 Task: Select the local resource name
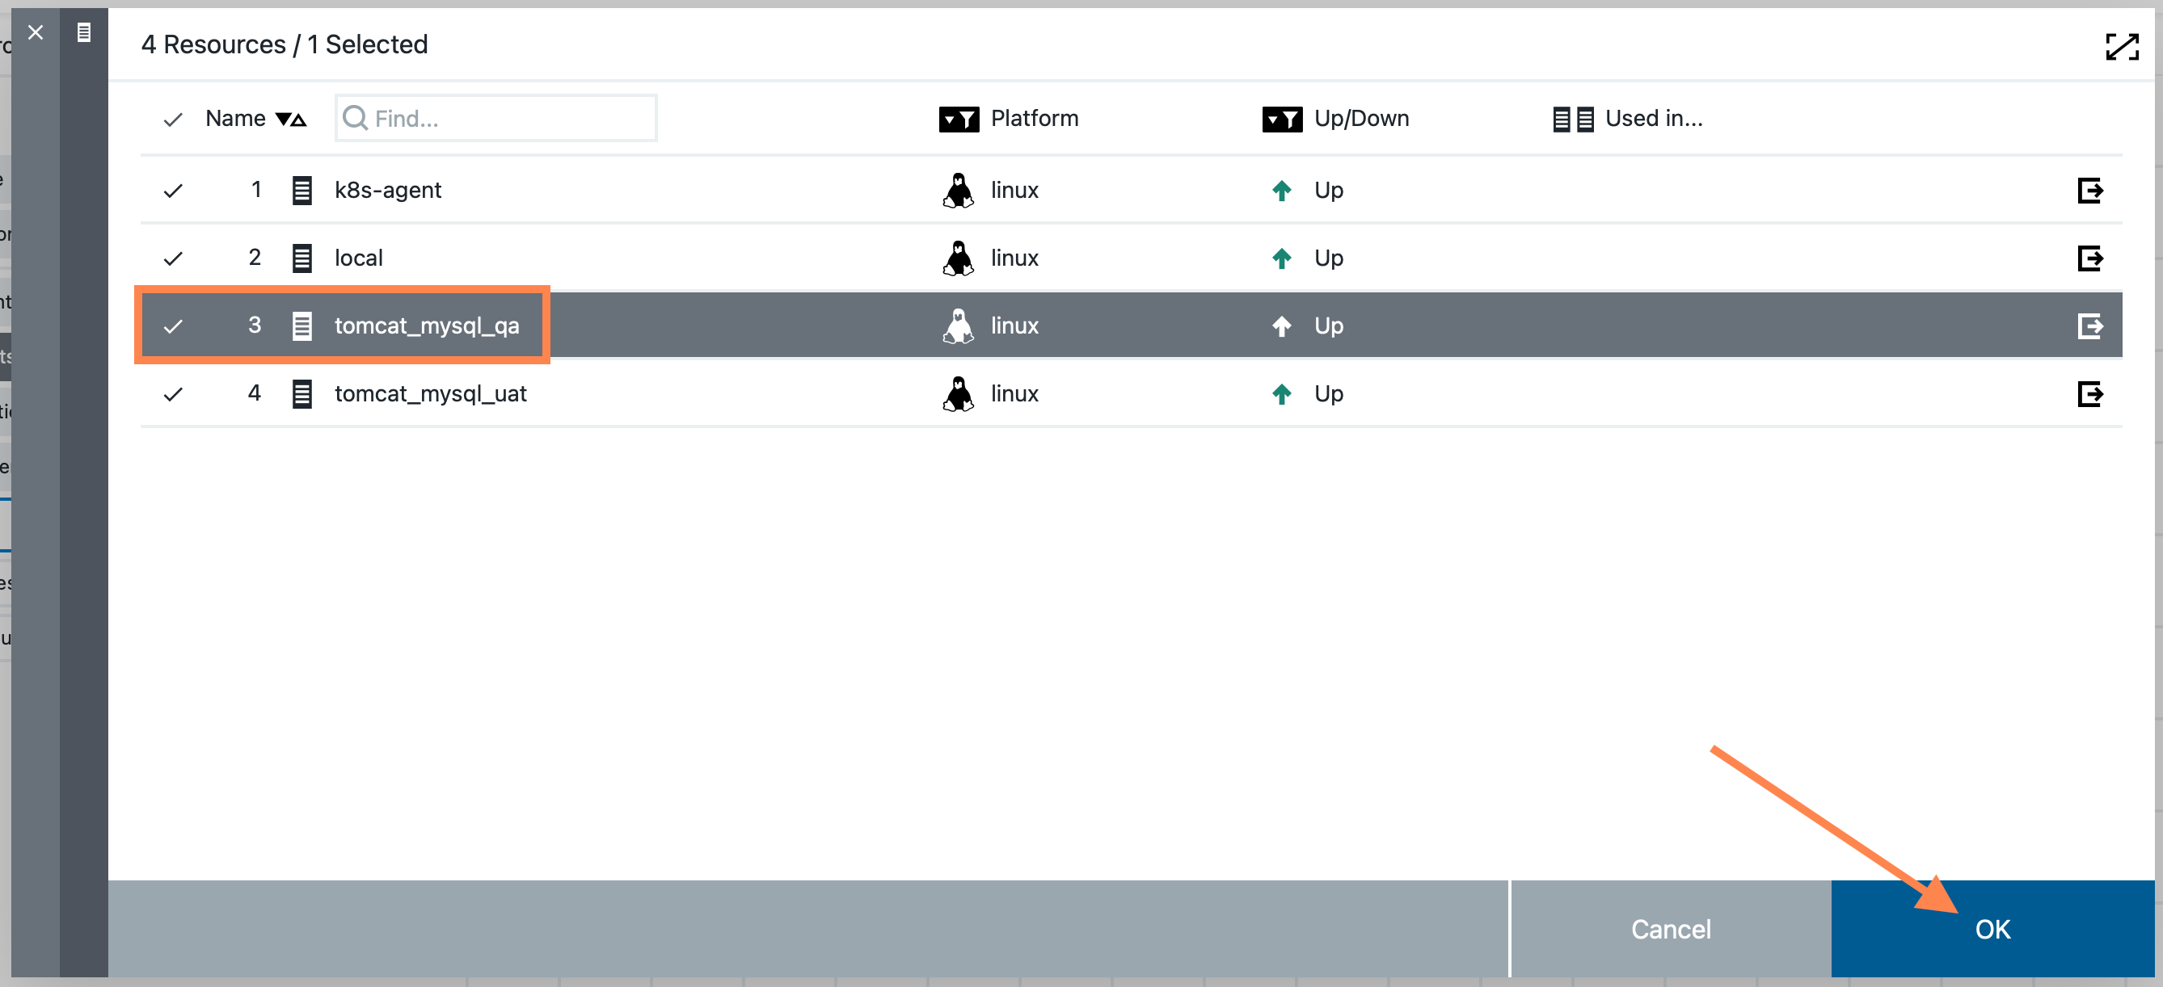tap(359, 258)
